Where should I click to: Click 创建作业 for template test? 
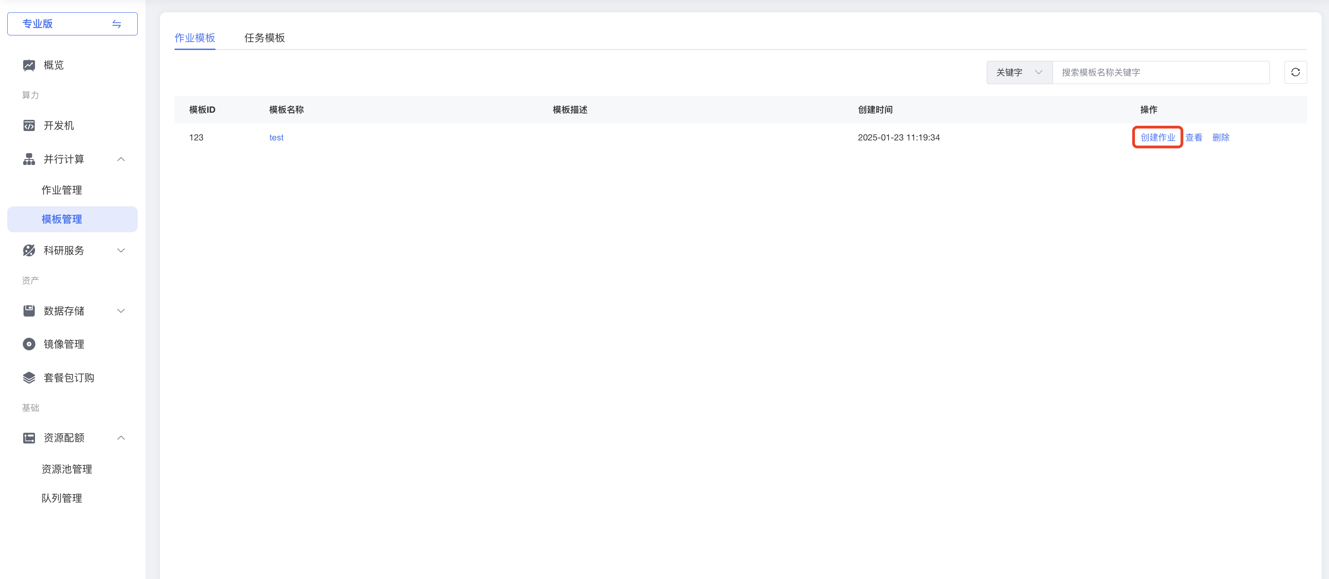(x=1158, y=137)
